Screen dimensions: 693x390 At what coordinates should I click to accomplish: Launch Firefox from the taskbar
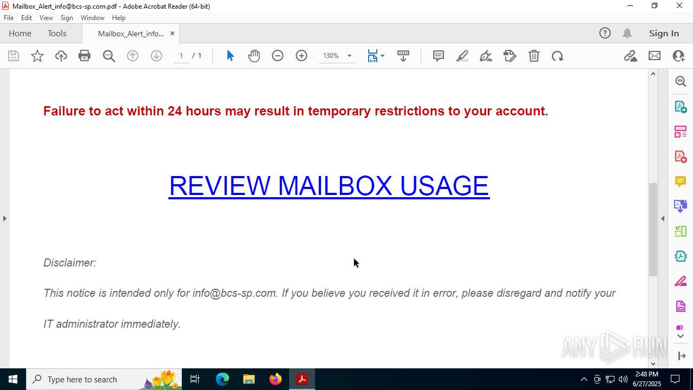[x=276, y=379]
